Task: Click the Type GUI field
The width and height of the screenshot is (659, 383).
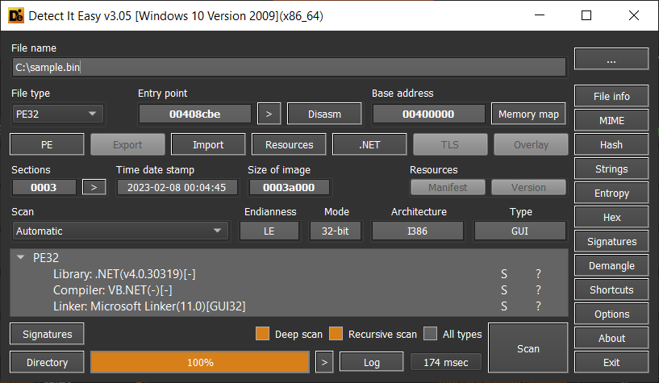Action: (520, 231)
